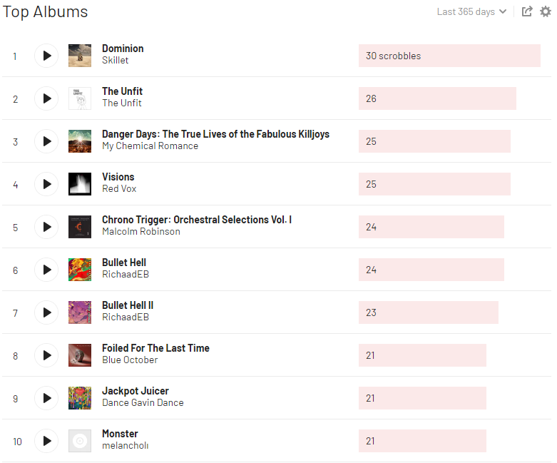Screen dimensions: 557x463
Task: Start playing Visions by Red Vox
Action: point(46,184)
